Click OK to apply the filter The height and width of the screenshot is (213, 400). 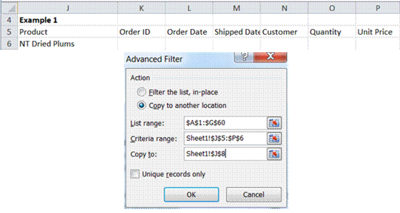pos(191,195)
